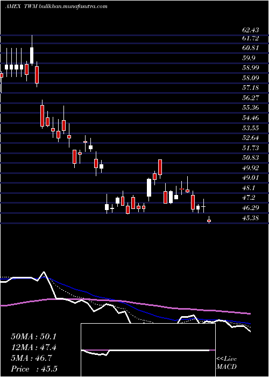Click the Price : 45.5 readout
Image resolution: width=269 pixels, height=377 pixels.
[34, 369]
